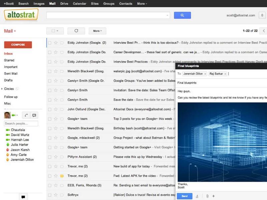The image size is (267, 200).
Task: Click the chat bubble icon beside the phone icon
Action: [x=34, y=115]
